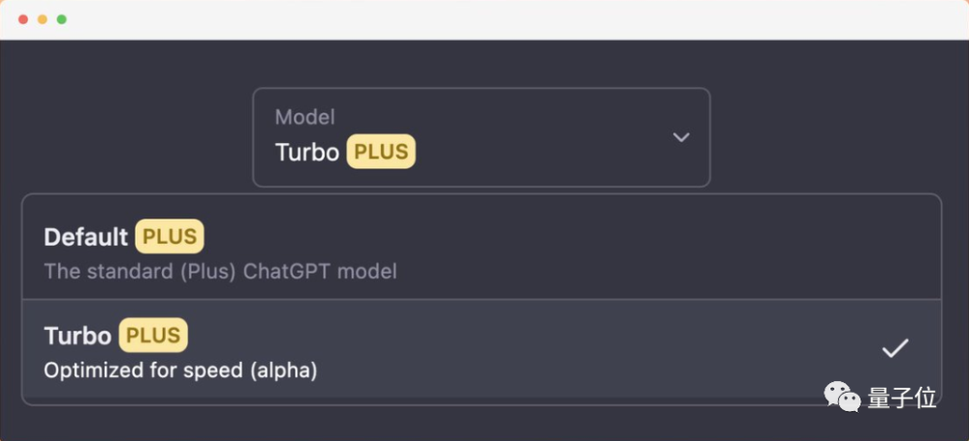Click the PLUS badge in the Turbo list row

point(153,336)
